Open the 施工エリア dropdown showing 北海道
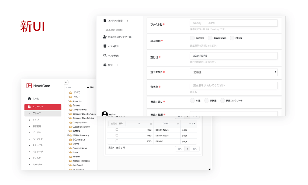 (x=234, y=72)
